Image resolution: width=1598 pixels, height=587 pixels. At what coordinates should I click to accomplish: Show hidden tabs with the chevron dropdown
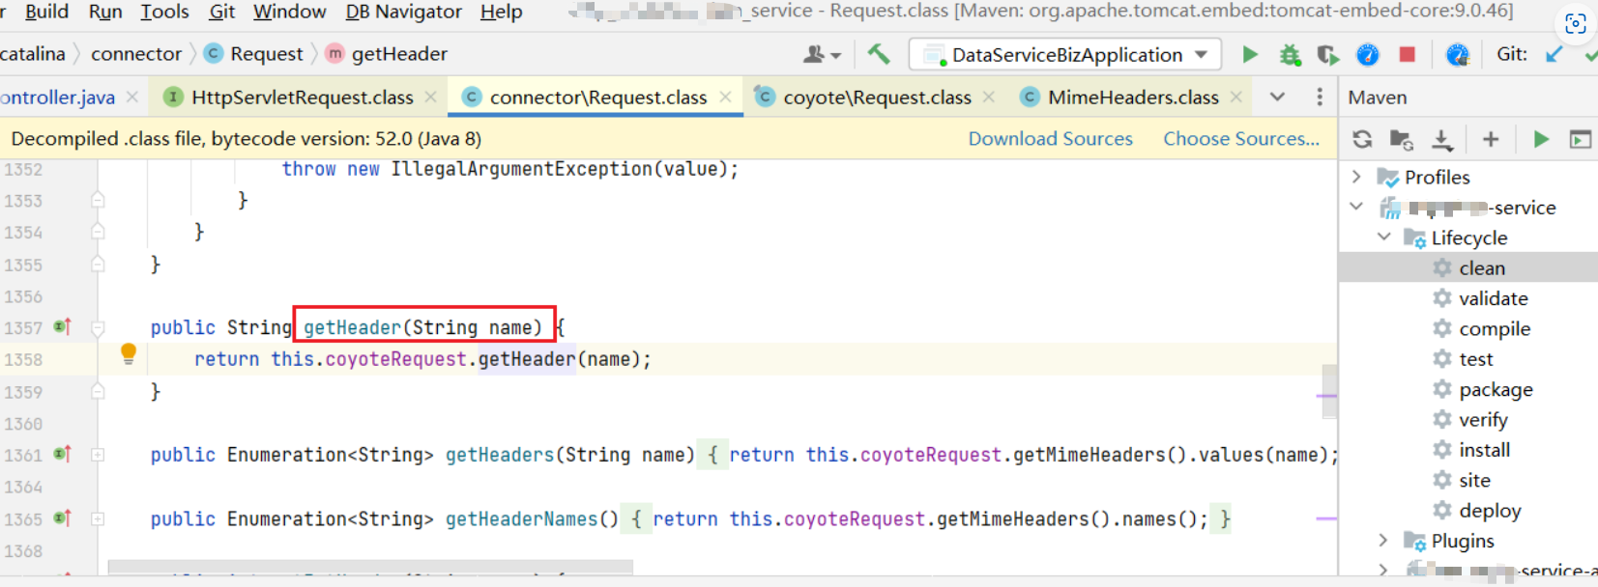pos(1277,97)
